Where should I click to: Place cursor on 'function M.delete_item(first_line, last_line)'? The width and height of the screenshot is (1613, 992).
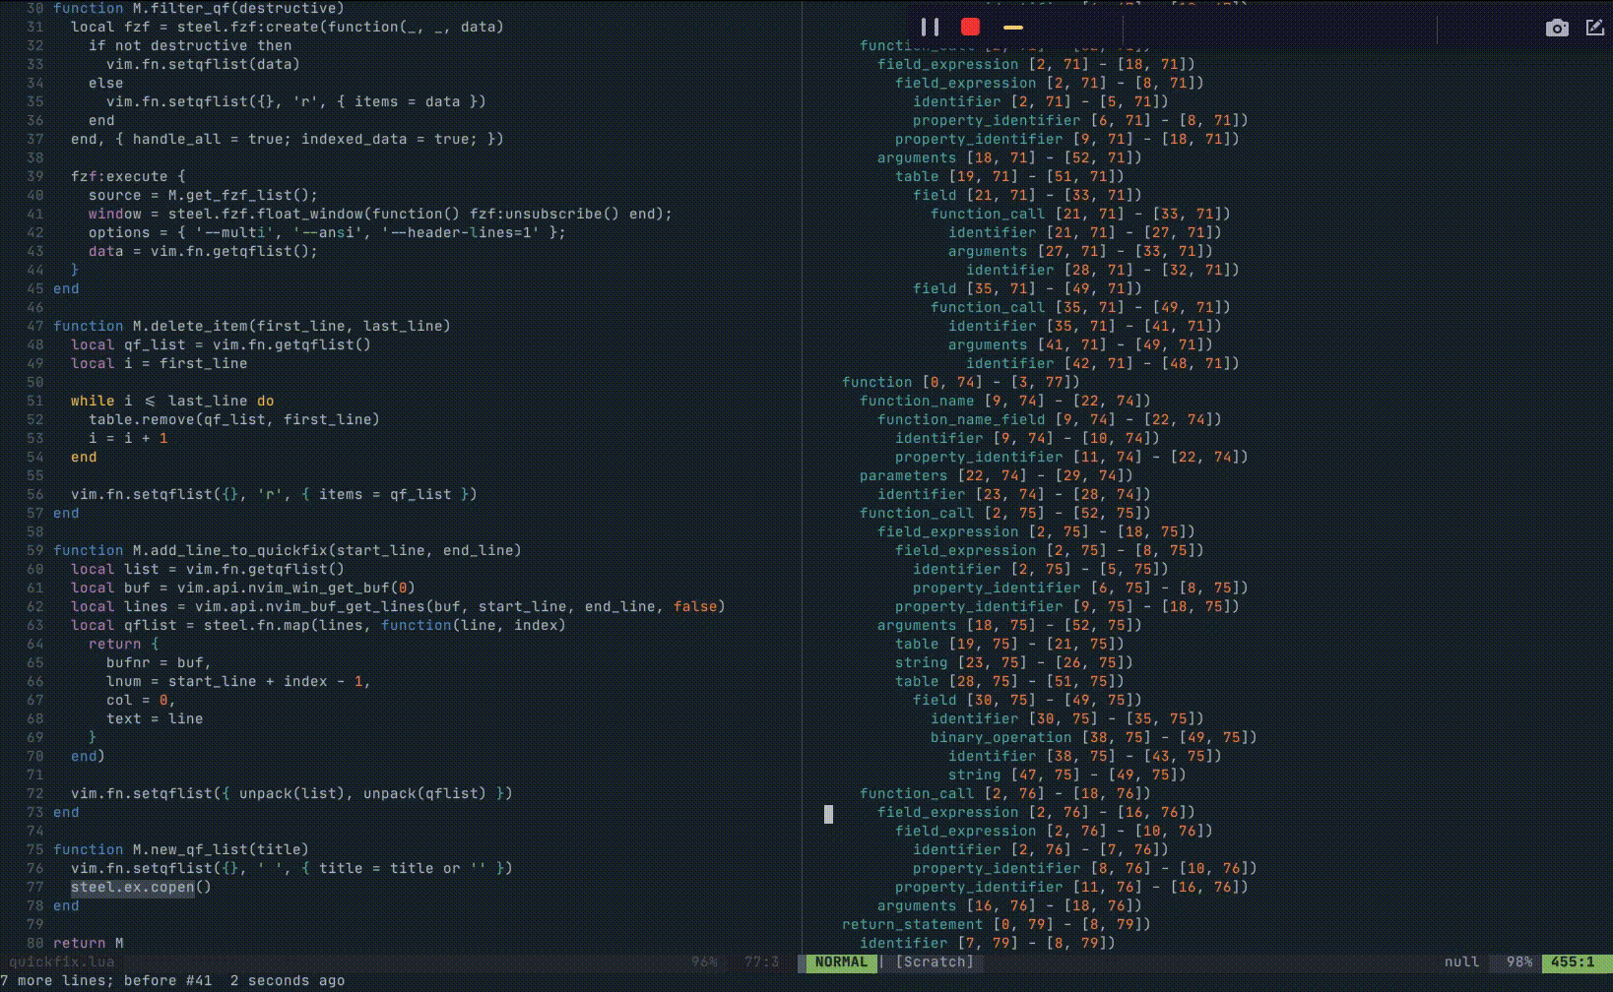tap(251, 326)
